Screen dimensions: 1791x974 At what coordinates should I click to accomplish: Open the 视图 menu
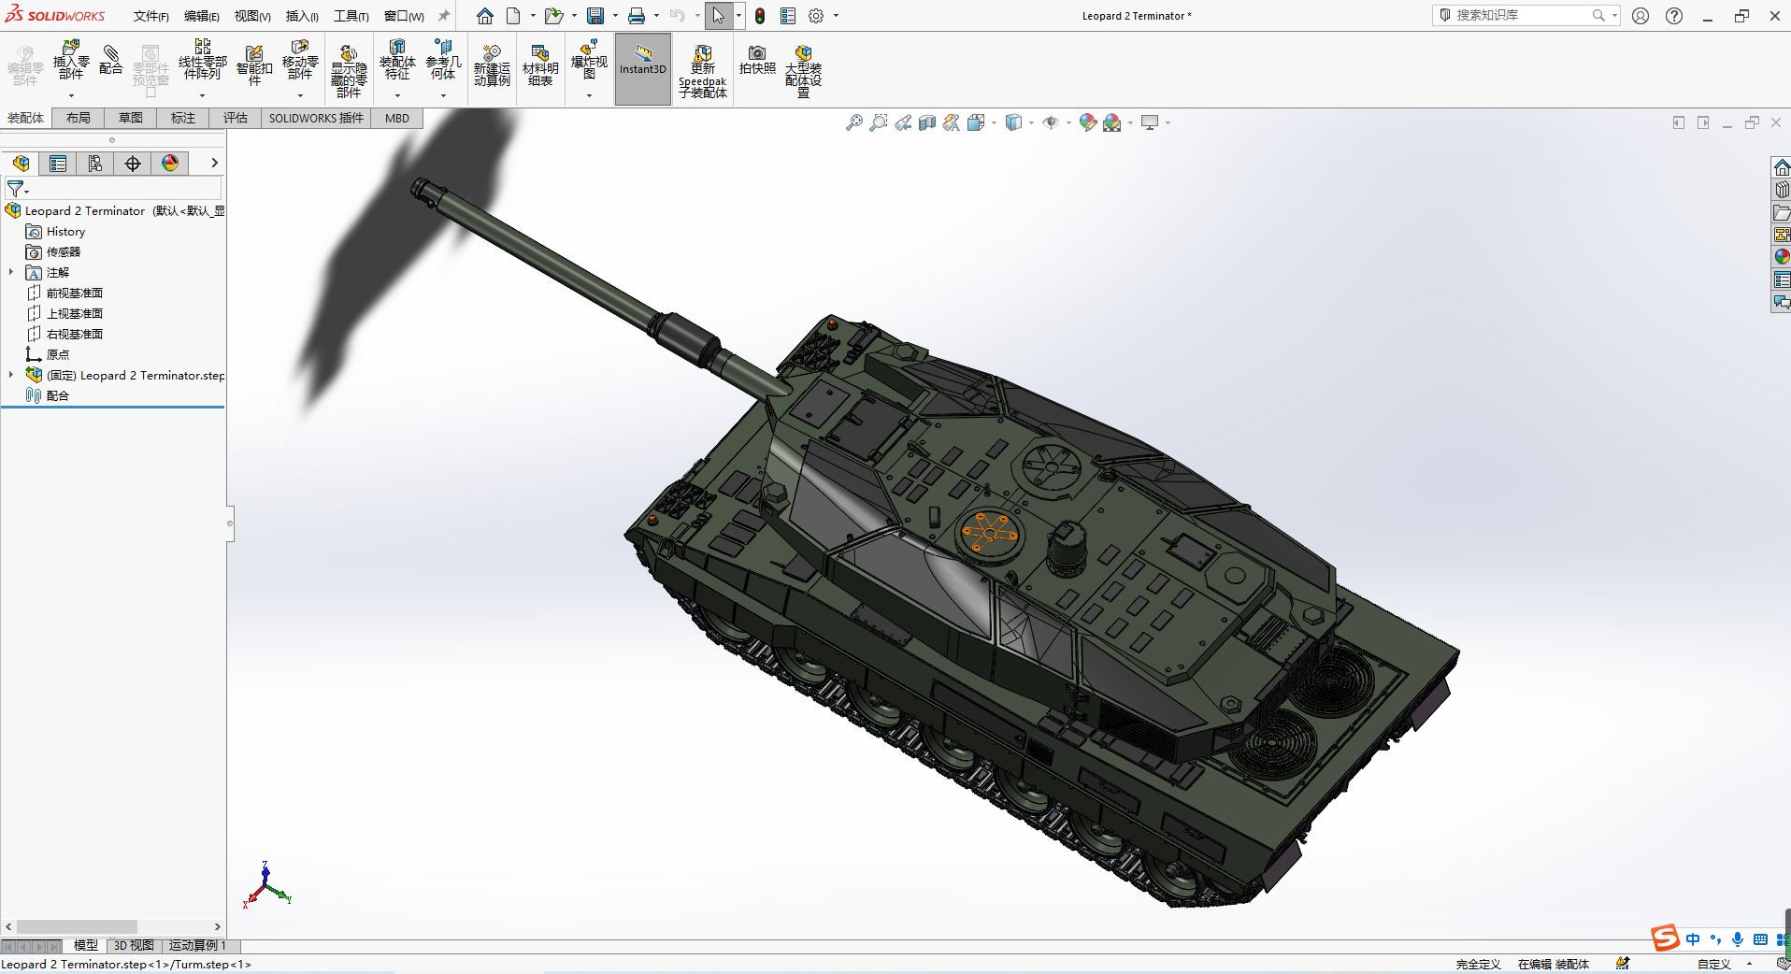tap(252, 16)
